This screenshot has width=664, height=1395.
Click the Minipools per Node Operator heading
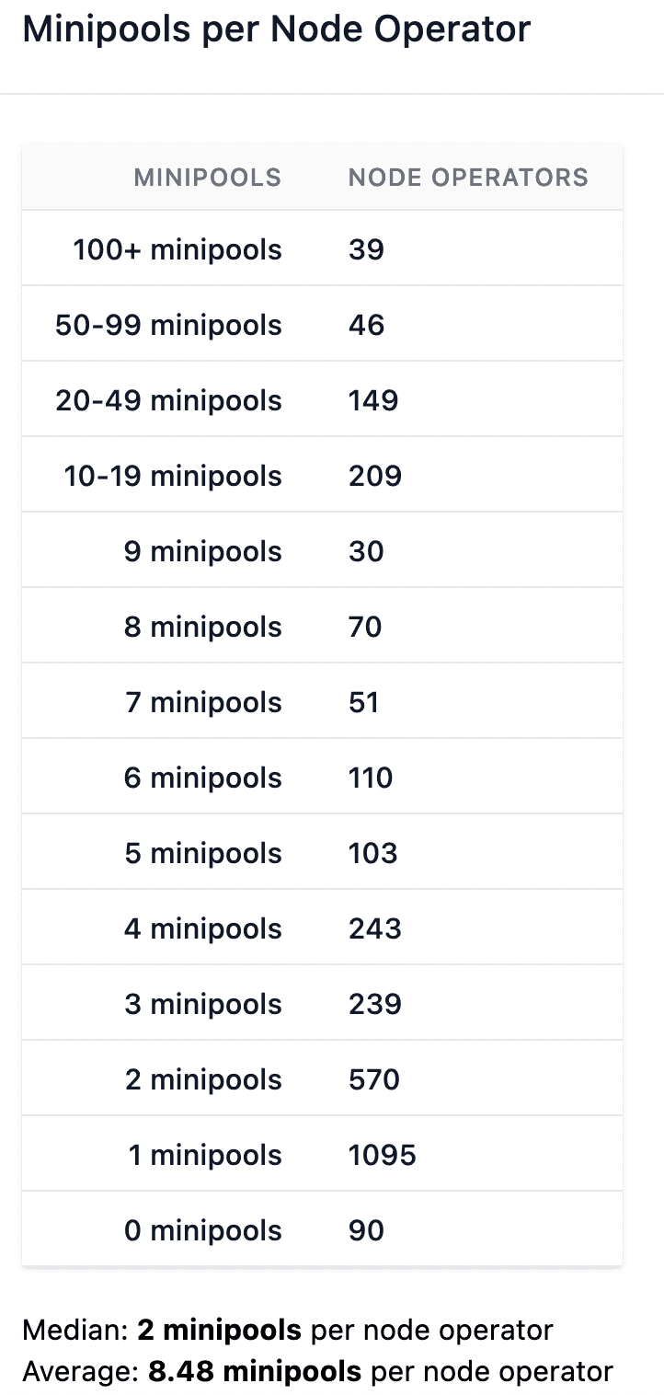(x=276, y=29)
